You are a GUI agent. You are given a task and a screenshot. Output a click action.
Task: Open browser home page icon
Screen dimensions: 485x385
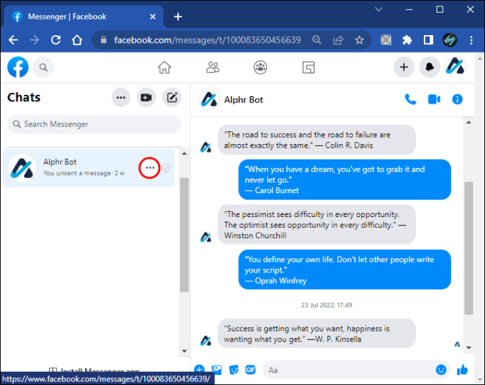(x=77, y=40)
